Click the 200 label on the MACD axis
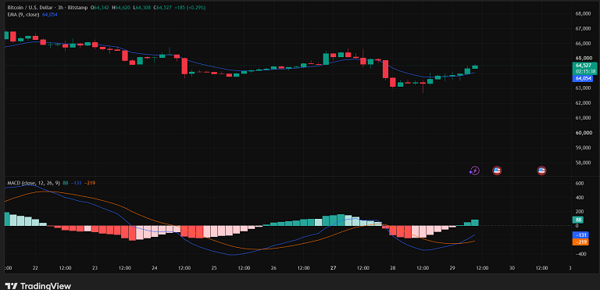 click(x=580, y=212)
